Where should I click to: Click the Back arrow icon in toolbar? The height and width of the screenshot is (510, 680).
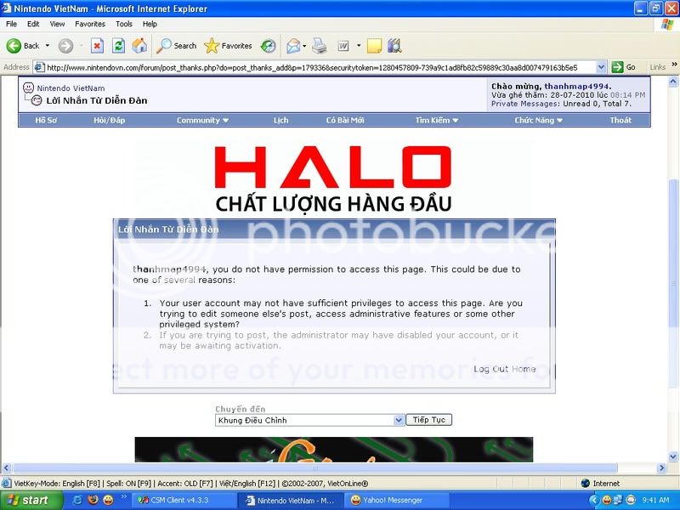(14, 46)
